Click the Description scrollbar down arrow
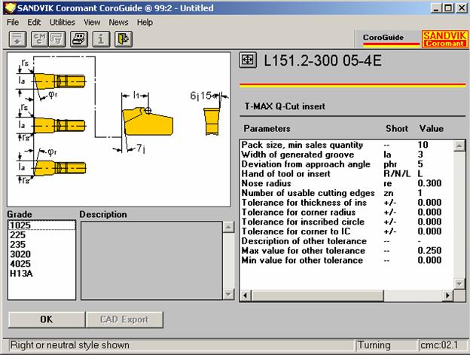Image resolution: width=470 pixels, height=355 pixels. (x=229, y=294)
